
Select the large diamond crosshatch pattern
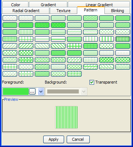(10, 53)
